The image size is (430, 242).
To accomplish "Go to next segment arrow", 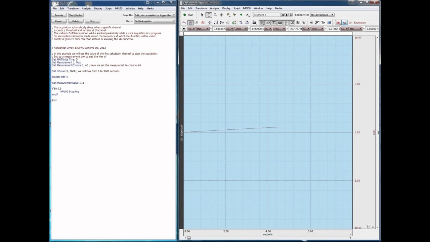I will [x=287, y=15].
